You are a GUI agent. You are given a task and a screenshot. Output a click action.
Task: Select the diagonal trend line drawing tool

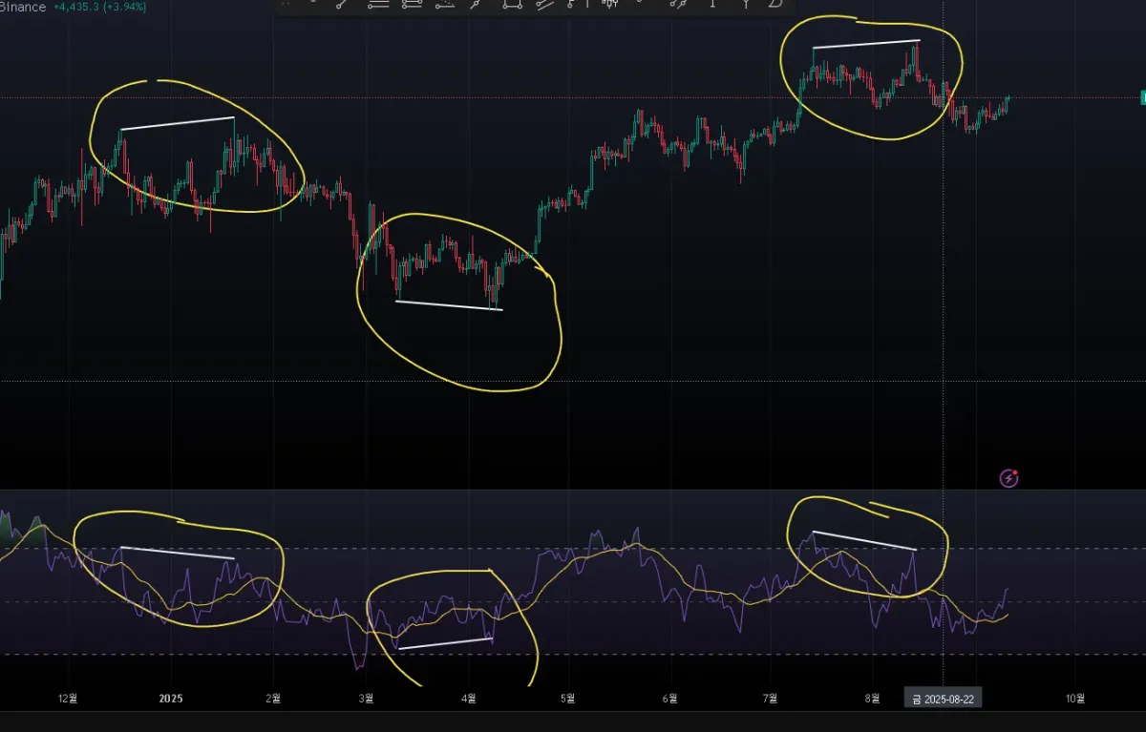point(341,5)
